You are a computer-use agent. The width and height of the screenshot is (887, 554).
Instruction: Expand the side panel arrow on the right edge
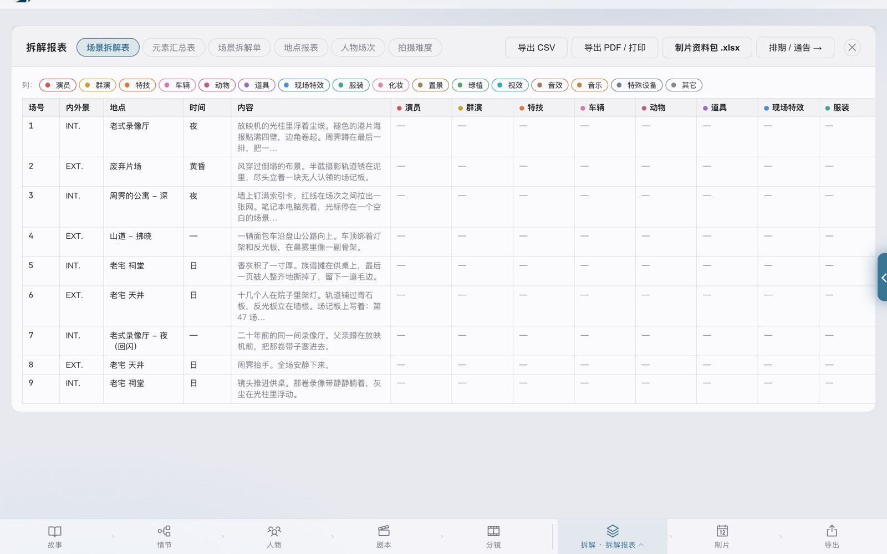coord(883,277)
